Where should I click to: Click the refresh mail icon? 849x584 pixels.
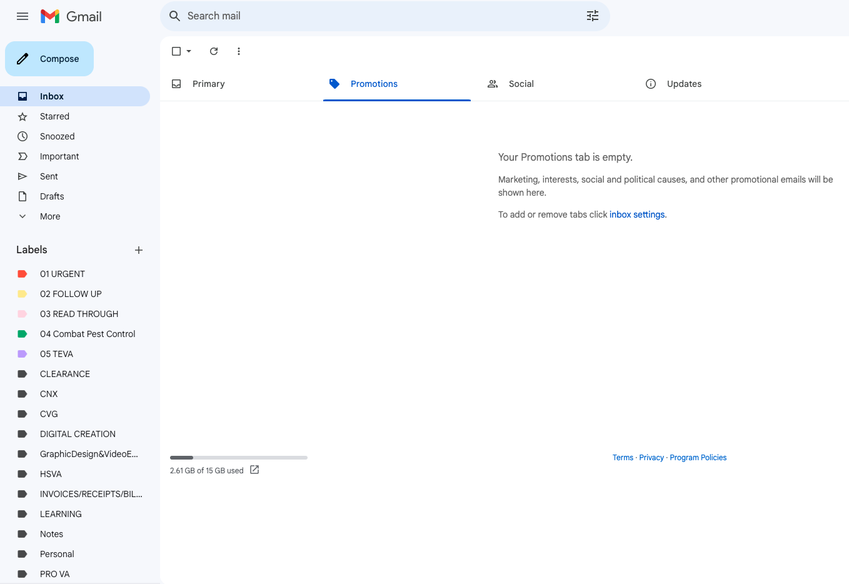214,51
